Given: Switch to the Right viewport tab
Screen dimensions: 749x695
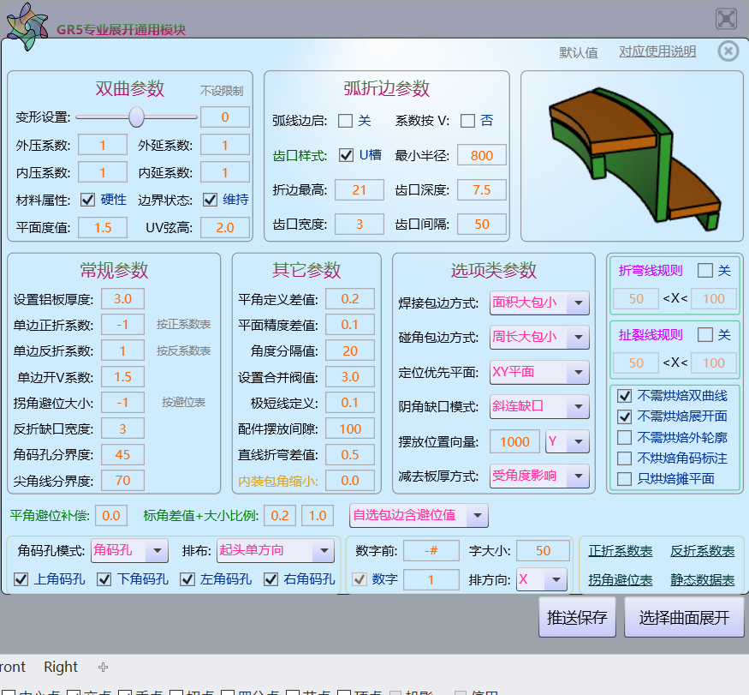Looking at the screenshot, I should point(60,667).
